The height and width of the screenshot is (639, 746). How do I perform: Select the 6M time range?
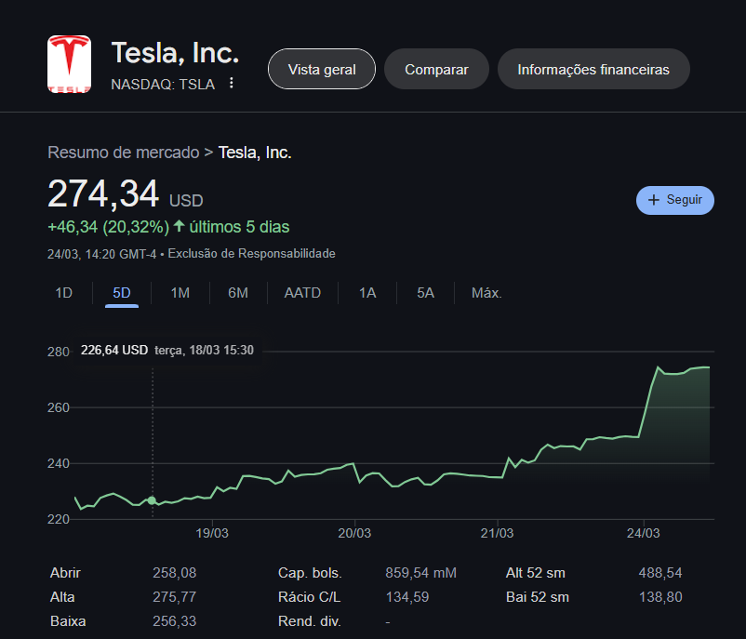pyautogui.click(x=238, y=293)
